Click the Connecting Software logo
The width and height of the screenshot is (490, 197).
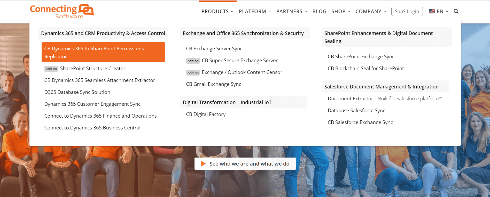[62, 11]
